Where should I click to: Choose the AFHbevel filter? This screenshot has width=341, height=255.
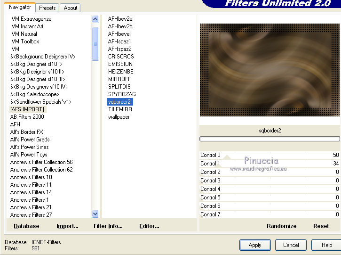coord(119,34)
